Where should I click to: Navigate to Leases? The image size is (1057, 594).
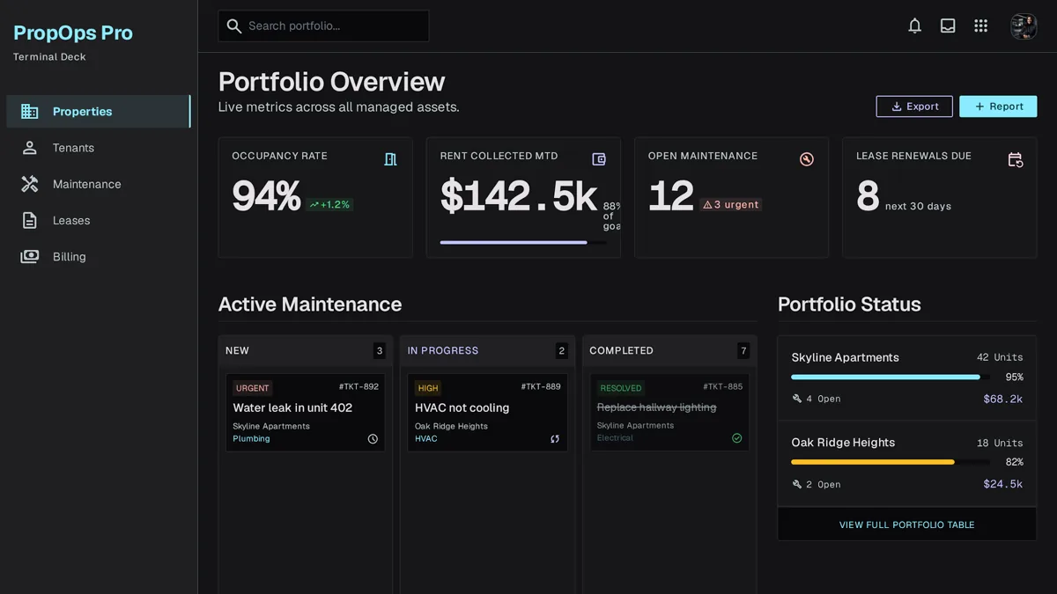tap(99, 220)
